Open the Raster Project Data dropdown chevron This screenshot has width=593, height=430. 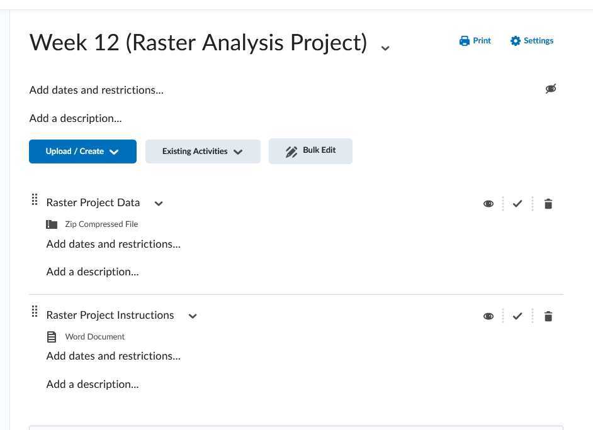click(158, 203)
